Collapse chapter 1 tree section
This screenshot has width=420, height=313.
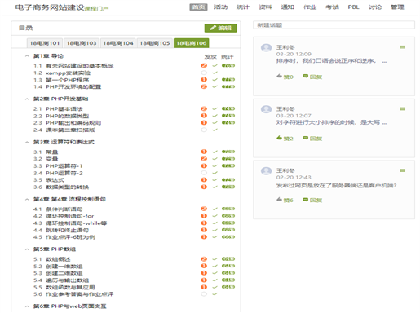click(27, 56)
